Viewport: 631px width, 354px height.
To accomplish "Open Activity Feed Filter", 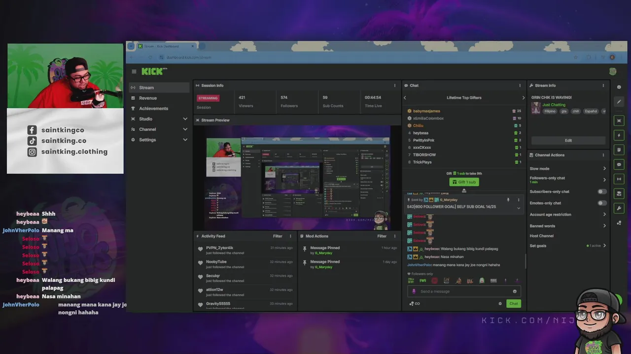I will pos(278,236).
